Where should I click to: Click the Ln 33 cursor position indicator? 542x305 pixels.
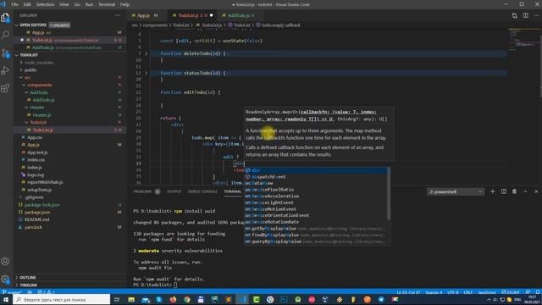click(408, 292)
